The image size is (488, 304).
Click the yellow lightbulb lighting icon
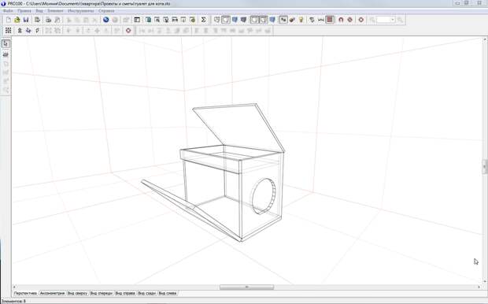301,20
